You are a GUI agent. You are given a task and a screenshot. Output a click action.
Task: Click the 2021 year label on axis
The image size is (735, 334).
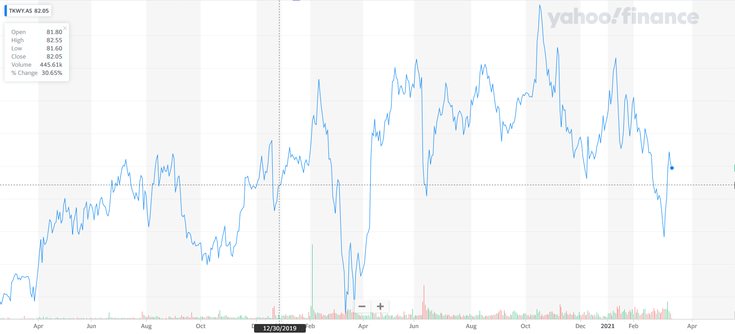click(x=608, y=326)
